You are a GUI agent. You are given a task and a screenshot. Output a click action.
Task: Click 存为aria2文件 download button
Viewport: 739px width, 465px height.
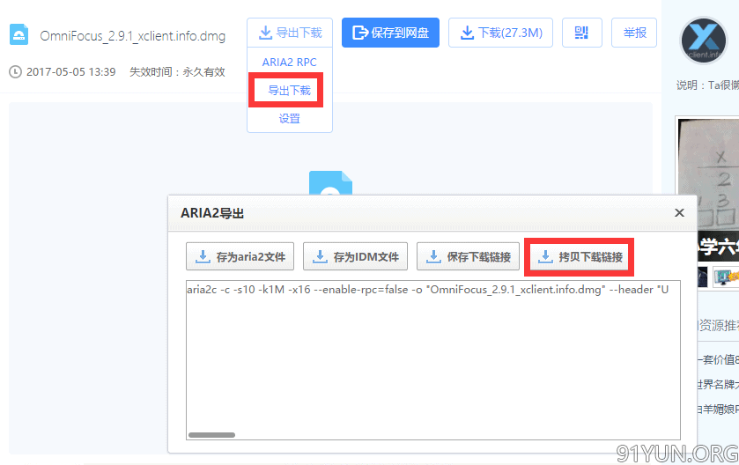click(240, 257)
